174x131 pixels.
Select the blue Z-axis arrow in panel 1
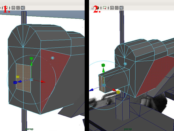pos(20,82)
